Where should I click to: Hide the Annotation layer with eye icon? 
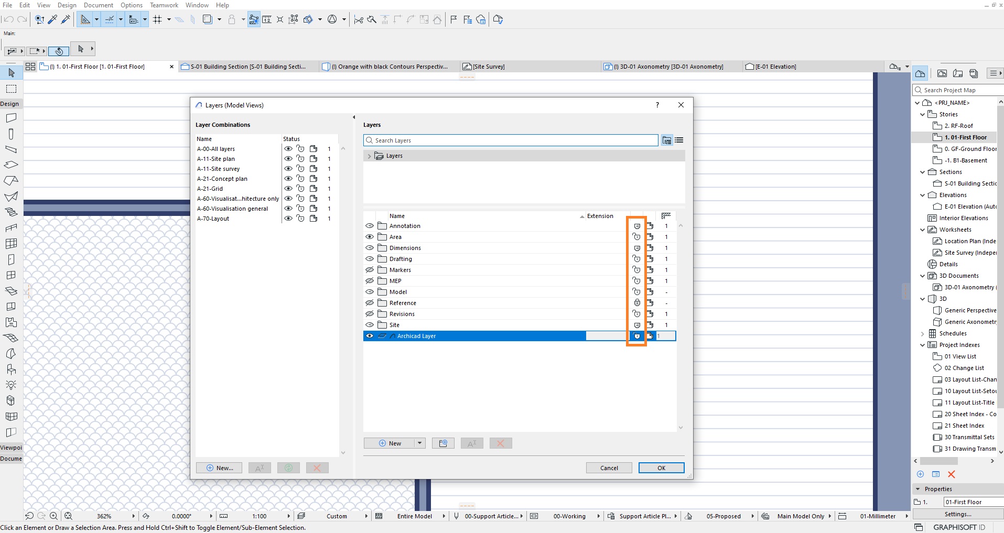(x=370, y=226)
